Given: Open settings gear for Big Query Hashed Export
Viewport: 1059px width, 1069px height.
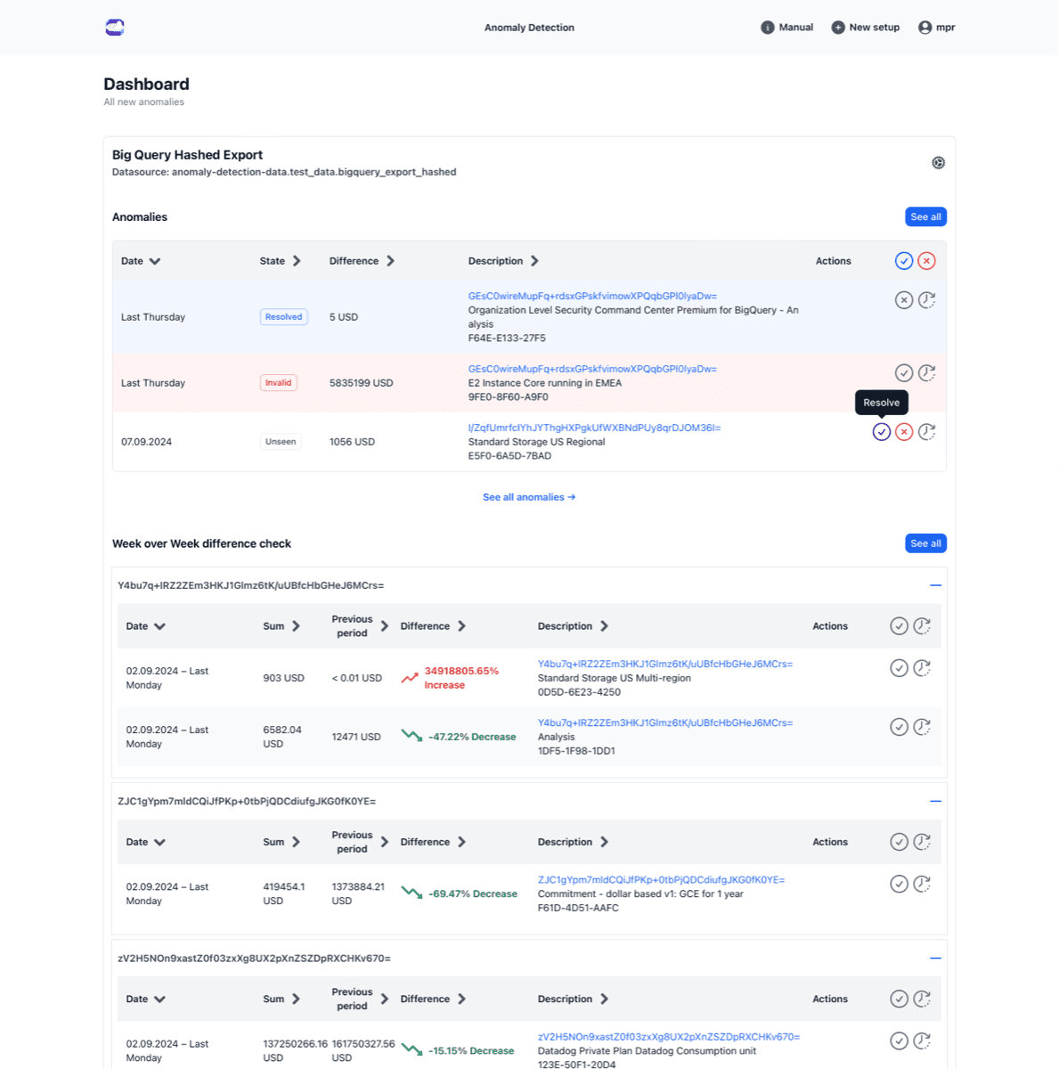Looking at the screenshot, I should (938, 163).
